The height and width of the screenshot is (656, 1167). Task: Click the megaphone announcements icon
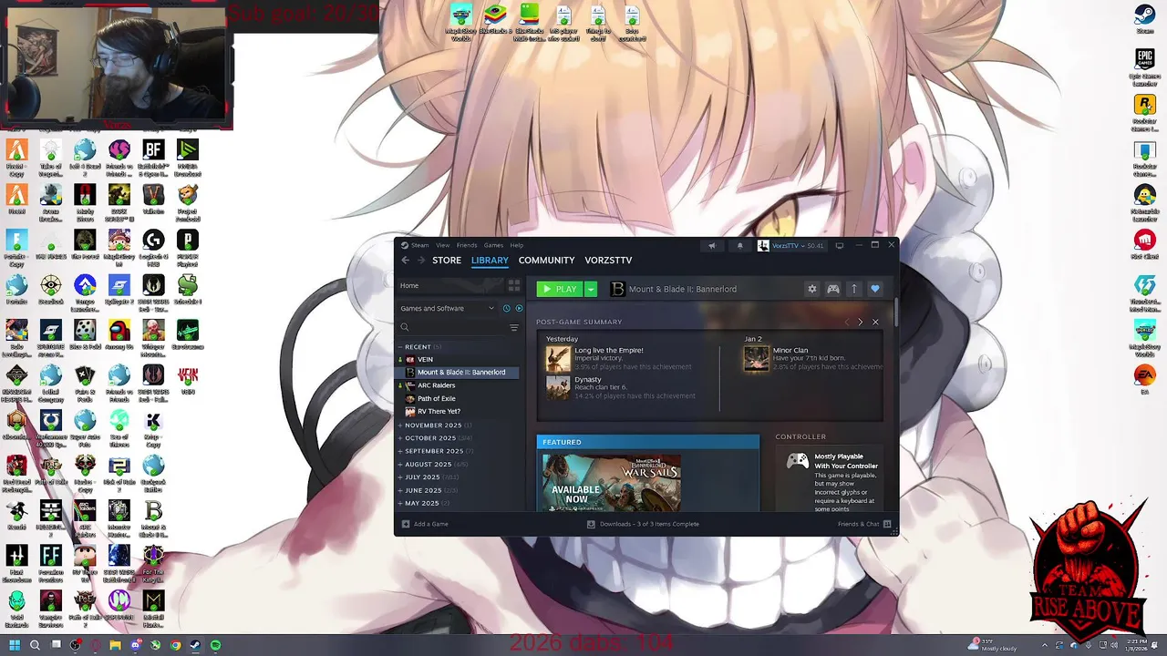click(x=712, y=245)
